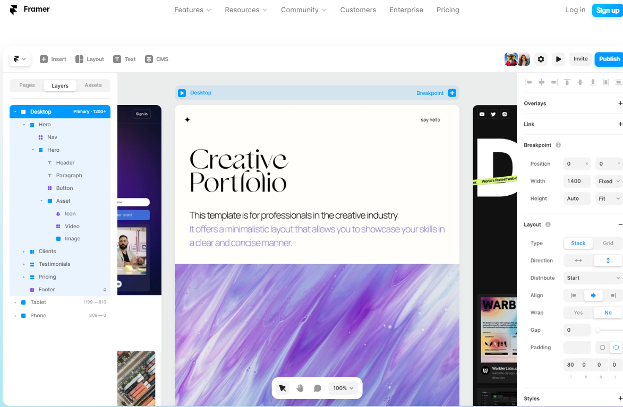Set layout type to Stack
The width and height of the screenshot is (623, 407).
pos(578,244)
